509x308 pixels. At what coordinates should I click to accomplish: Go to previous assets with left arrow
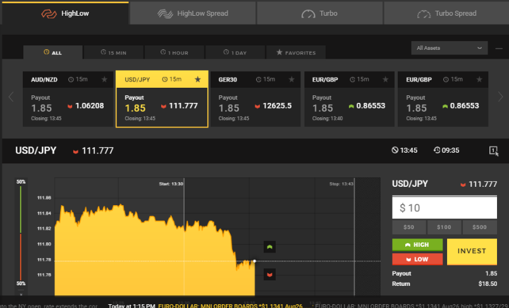[11, 97]
